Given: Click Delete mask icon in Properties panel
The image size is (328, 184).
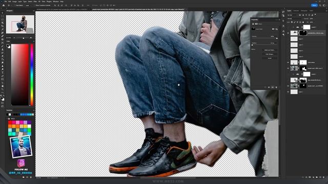Looking at the screenshot, I should pos(276,87).
